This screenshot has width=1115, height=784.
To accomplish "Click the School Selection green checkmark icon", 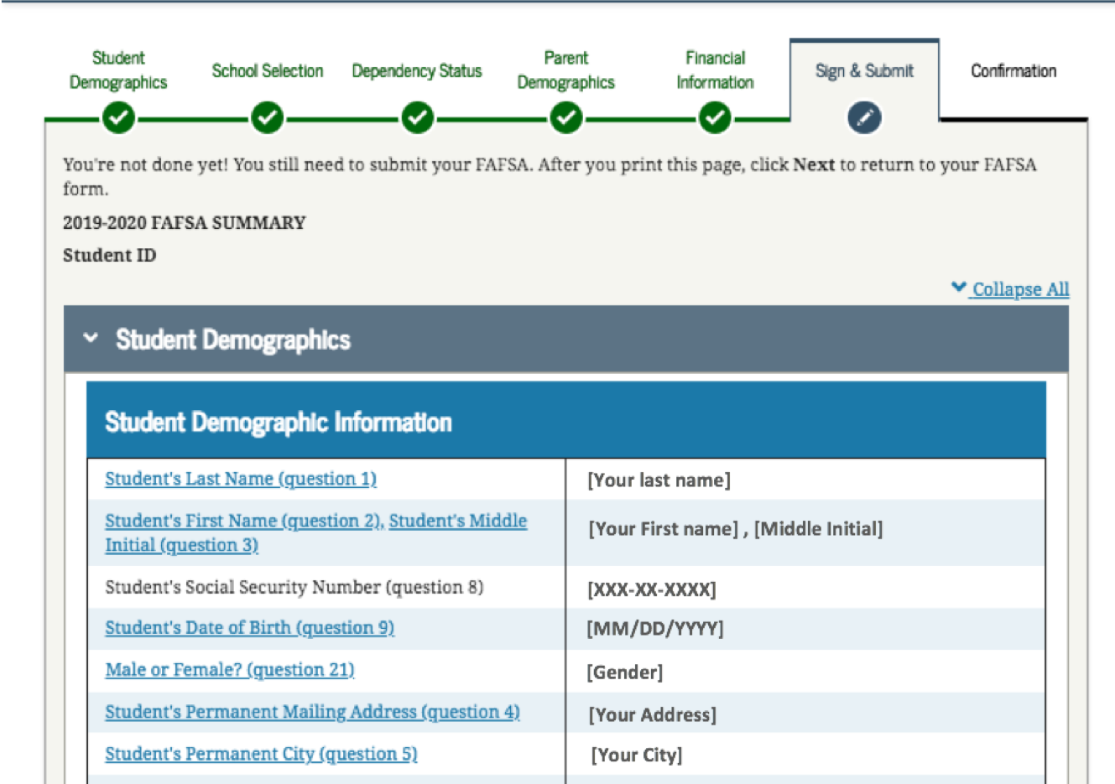I will point(268,118).
